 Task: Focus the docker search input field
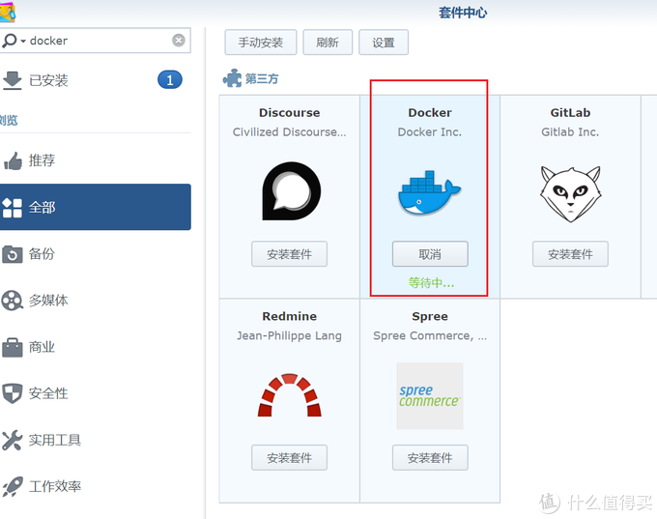tap(97, 41)
